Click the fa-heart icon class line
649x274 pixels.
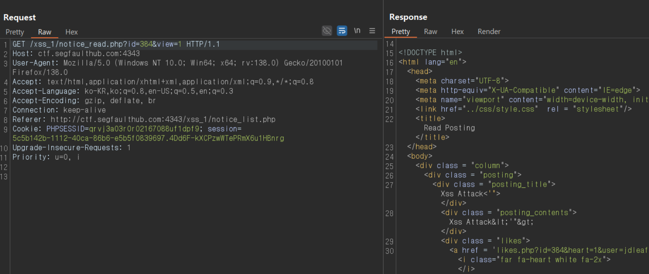534,259
